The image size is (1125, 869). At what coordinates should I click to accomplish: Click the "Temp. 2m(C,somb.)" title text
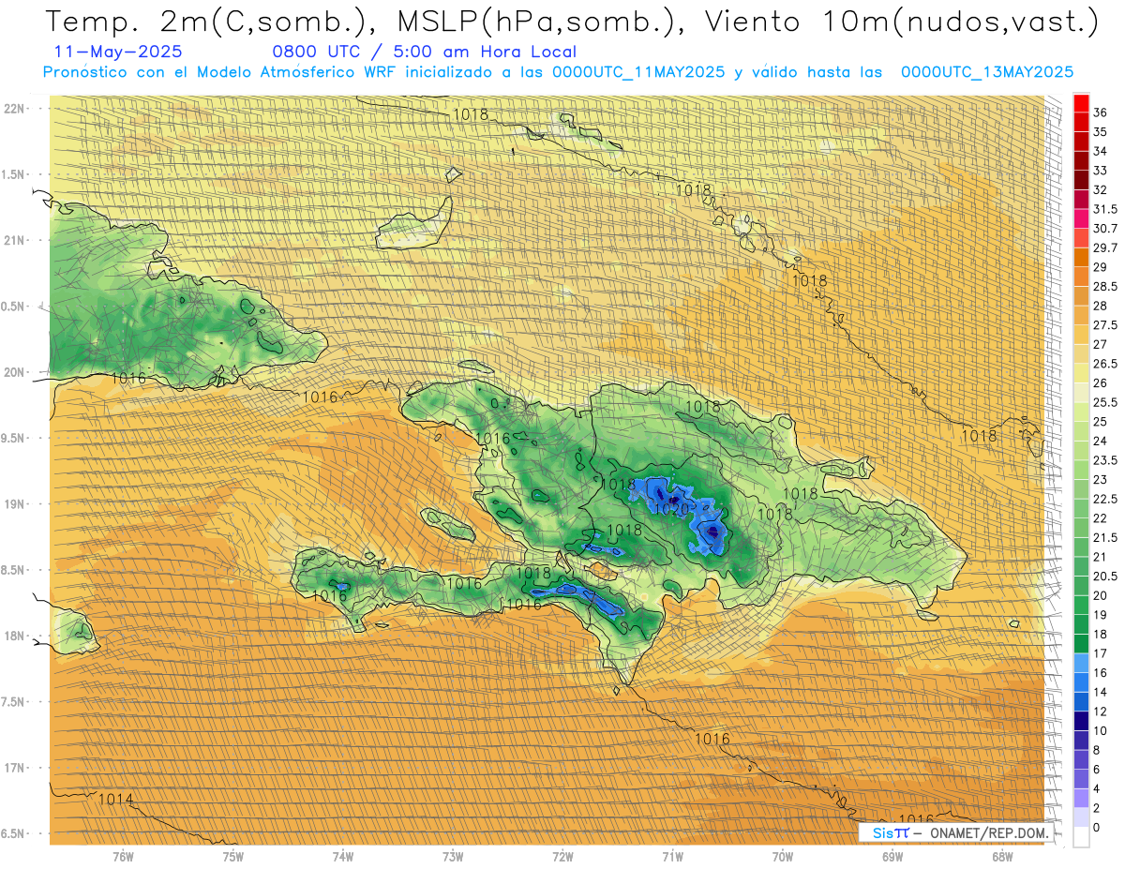pos(208,22)
